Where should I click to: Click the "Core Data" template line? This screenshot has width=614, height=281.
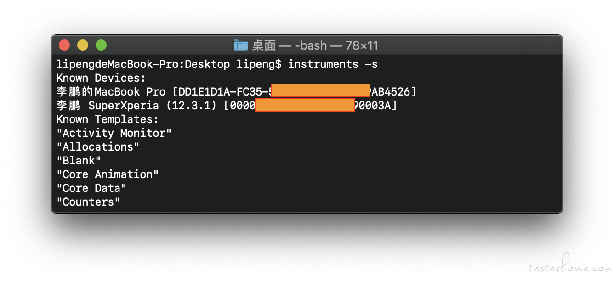(91, 188)
